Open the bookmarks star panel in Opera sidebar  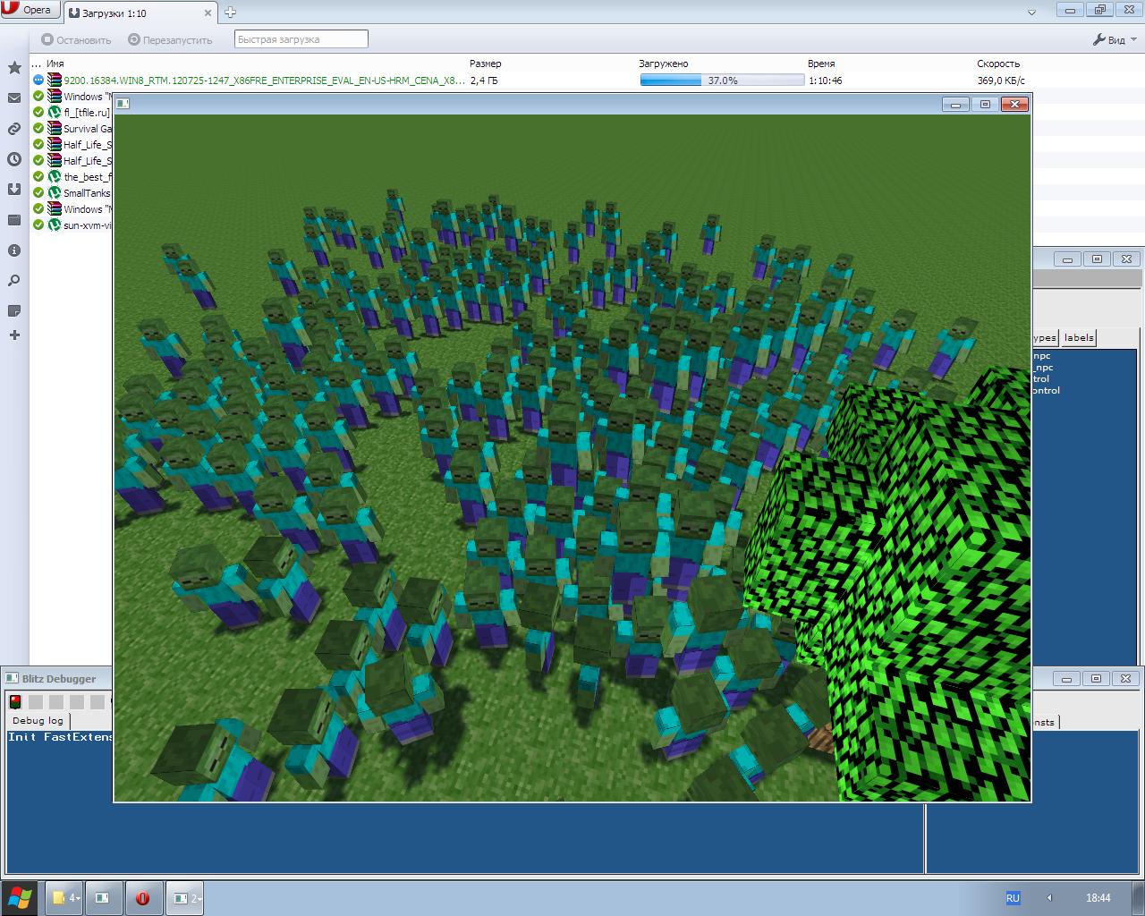click(x=14, y=68)
